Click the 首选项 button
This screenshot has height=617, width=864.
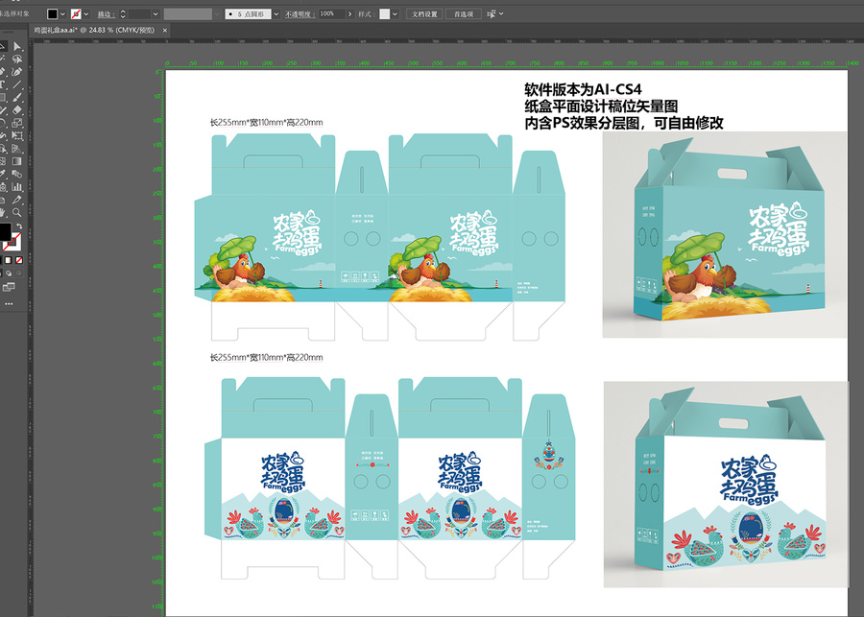464,13
